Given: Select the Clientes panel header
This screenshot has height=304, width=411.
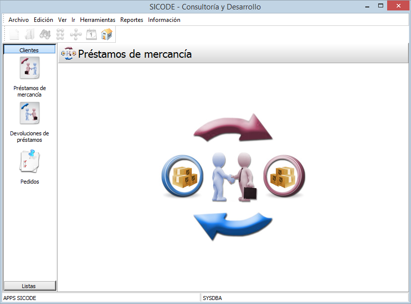Looking at the screenshot, I should click(29, 50).
